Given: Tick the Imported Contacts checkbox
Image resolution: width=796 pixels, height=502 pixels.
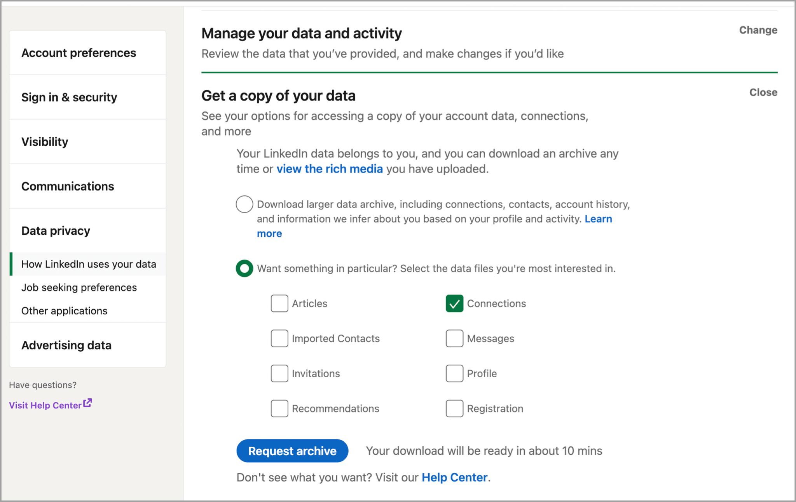Looking at the screenshot, I should coord(279,338).
